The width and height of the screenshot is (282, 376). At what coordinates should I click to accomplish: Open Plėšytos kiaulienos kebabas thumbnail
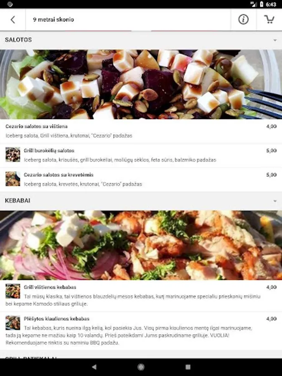pos(13,323)
